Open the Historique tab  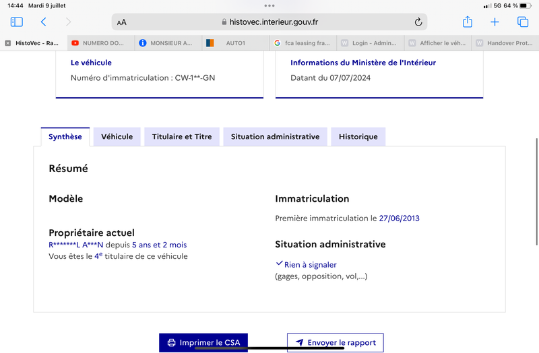[358, 136]
